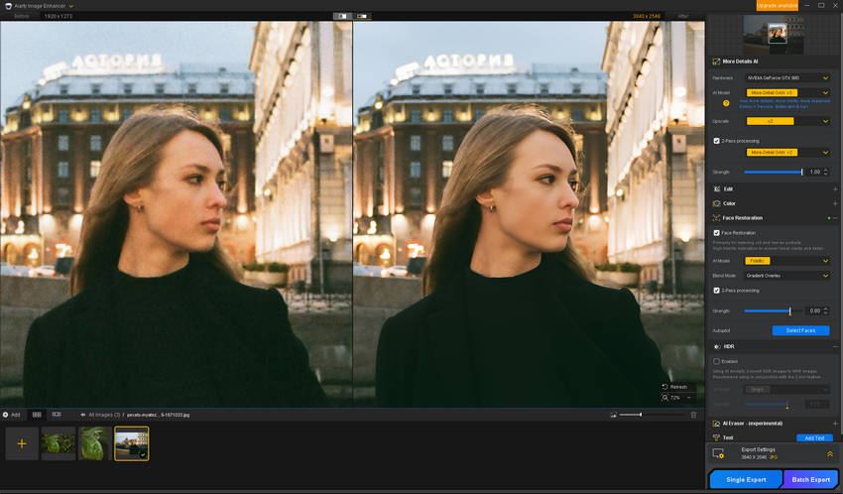Adjust the Face Restoration Strength slider
Image resolution: width=843 pixels, height=494 pixels.
(x=774, y=311)
